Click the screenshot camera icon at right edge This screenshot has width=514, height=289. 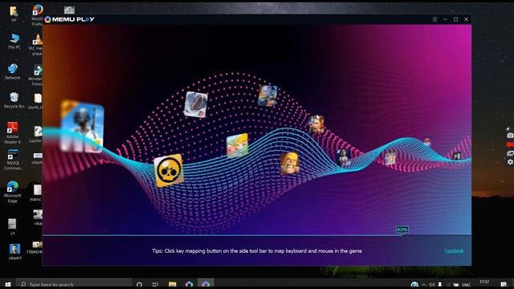510,136
